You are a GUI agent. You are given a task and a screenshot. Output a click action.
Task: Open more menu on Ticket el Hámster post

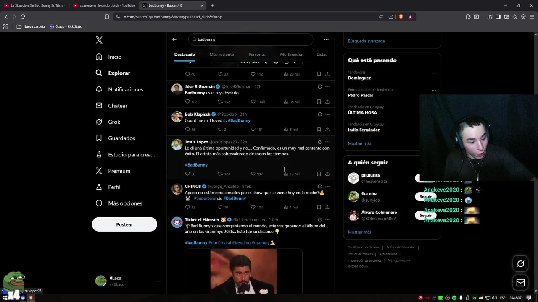click(x=327, y=219)
